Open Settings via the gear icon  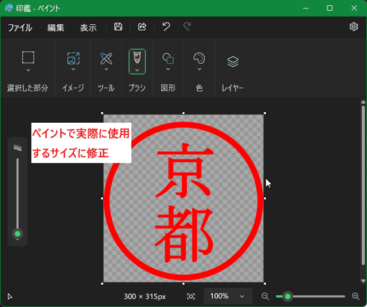click(x=353, y=27)
